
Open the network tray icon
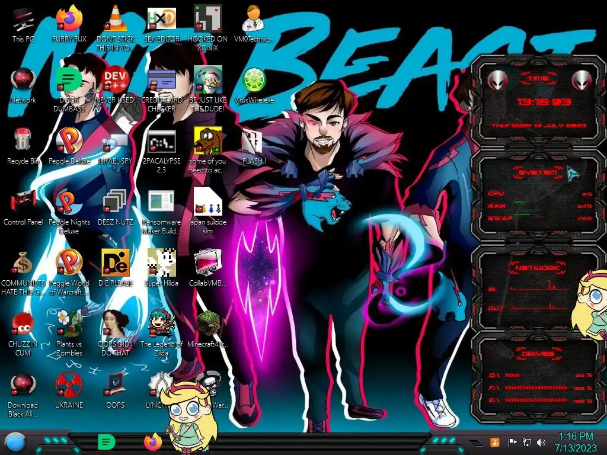point(526,442)
